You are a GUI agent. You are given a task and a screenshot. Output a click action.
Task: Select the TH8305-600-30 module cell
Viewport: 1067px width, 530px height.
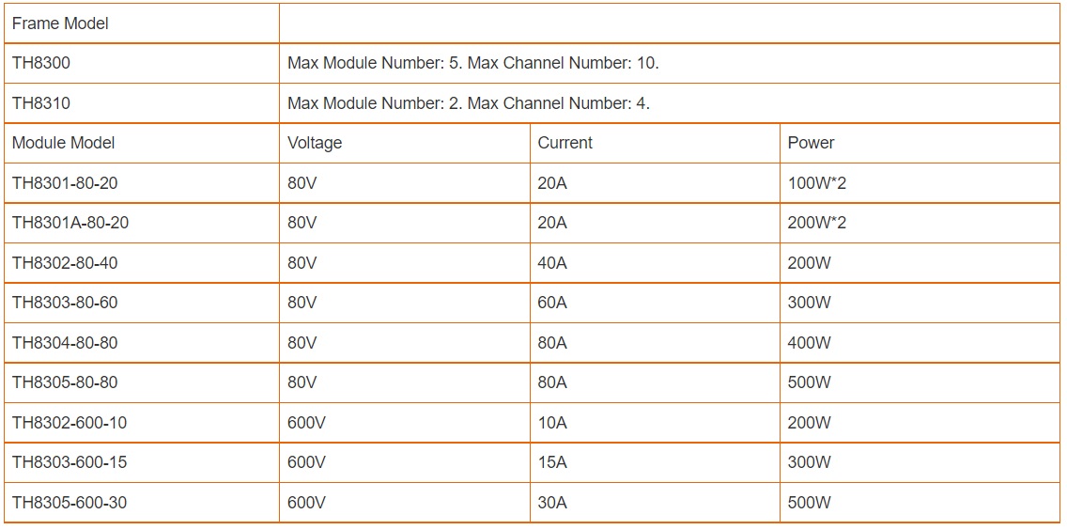[142, 503]
